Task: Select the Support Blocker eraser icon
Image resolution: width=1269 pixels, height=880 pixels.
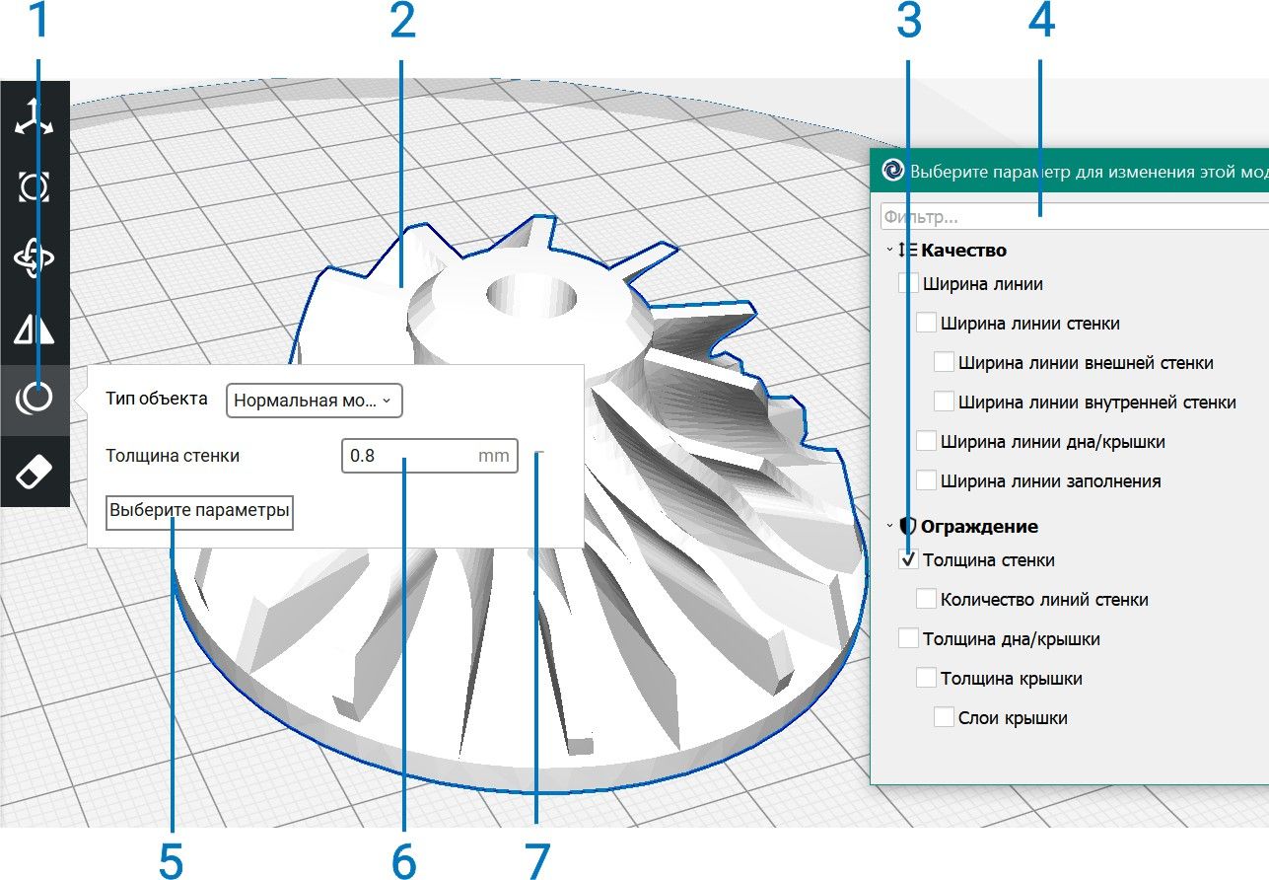Action: (35, 471)
